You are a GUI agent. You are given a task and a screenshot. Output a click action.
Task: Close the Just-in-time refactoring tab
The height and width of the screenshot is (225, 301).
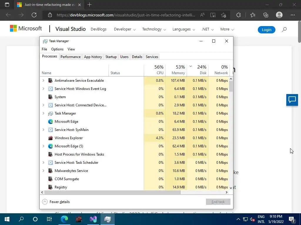click(x=79, y=5)
